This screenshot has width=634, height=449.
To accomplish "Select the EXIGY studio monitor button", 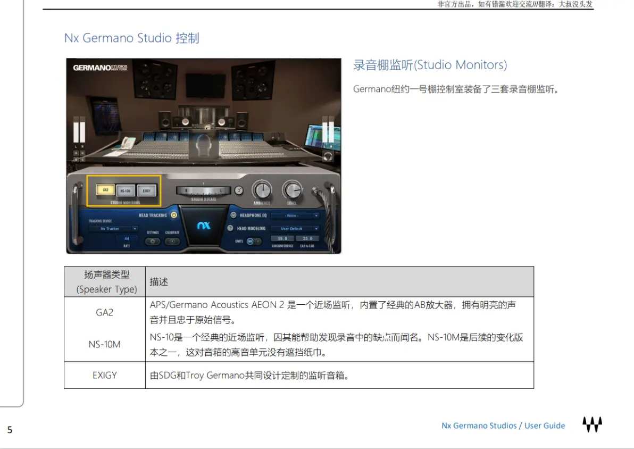I will point(146,190).
